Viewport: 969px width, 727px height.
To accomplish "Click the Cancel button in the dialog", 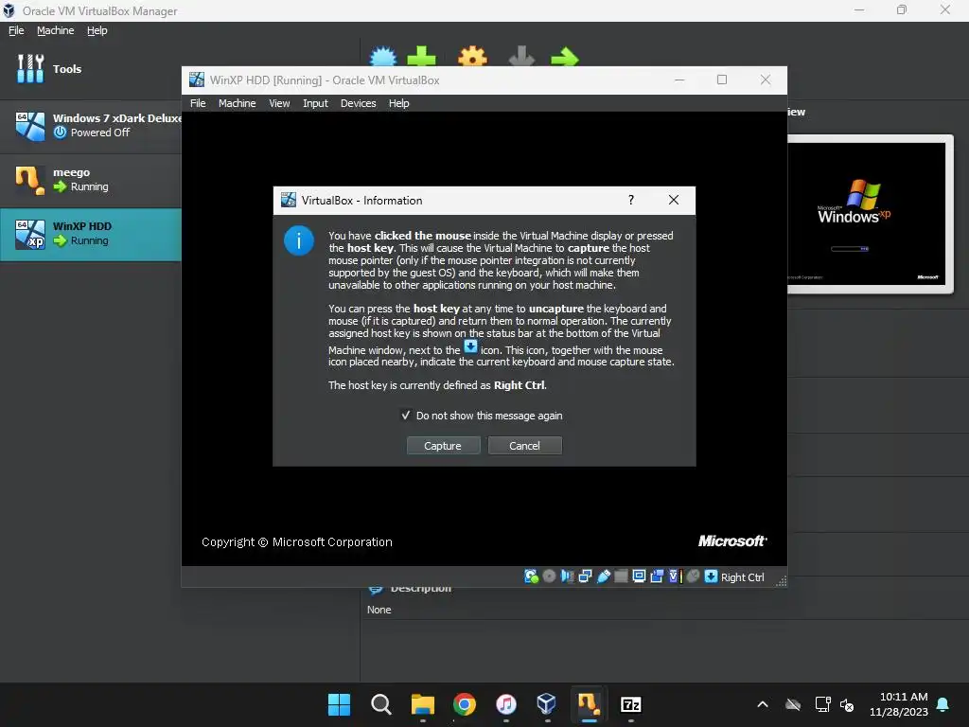I will point(524,446).
